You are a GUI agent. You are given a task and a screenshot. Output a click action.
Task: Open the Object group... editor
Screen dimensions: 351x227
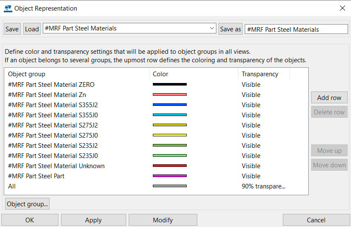coord(28,204)
